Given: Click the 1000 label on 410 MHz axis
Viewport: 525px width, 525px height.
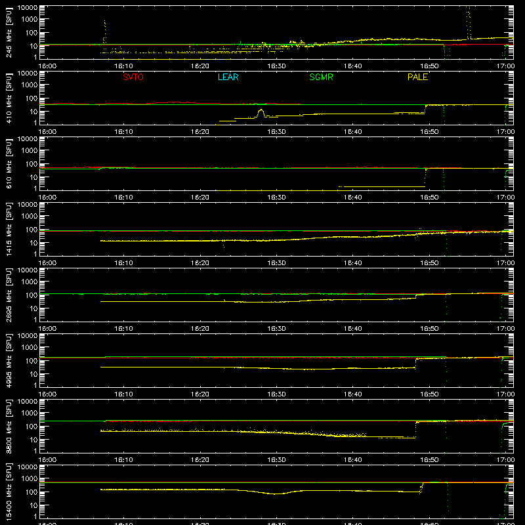Looking at the screenshot, I should pos(30,85).
